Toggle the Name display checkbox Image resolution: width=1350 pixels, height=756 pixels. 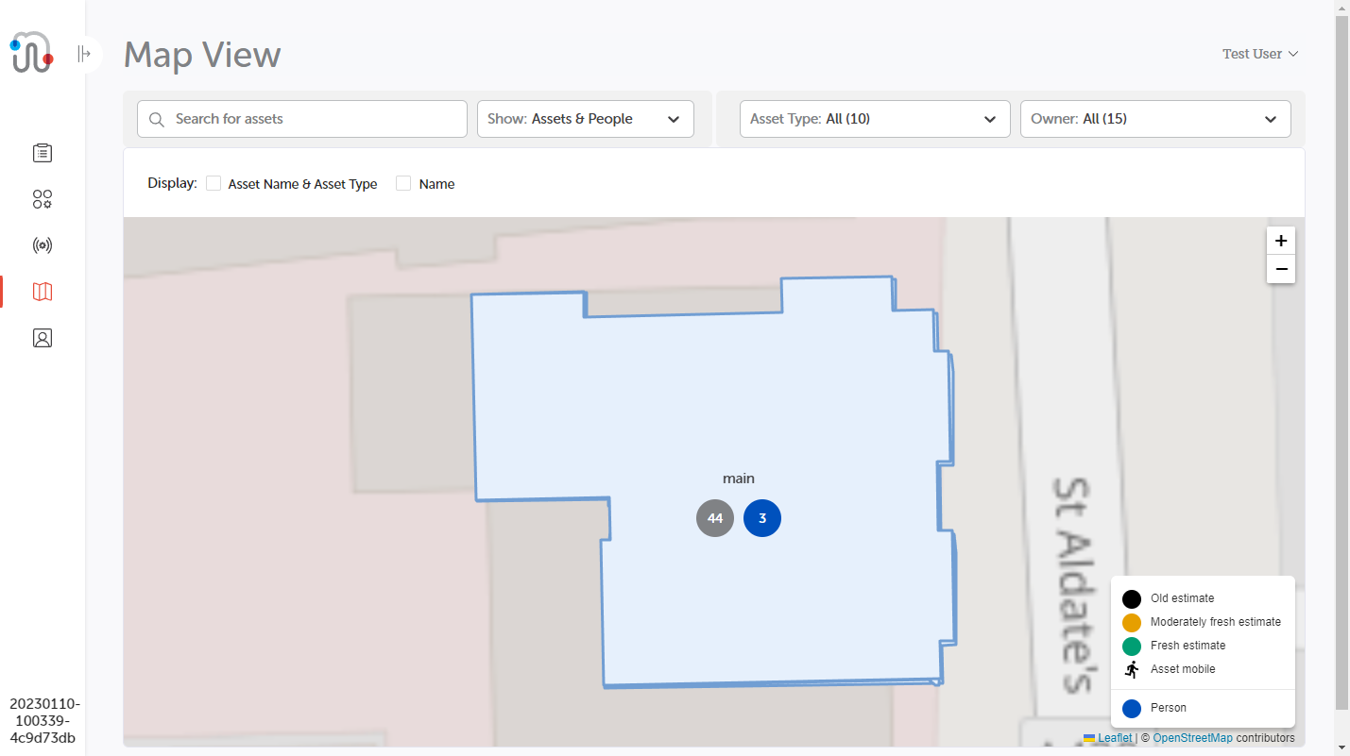click(x=403, y=183)
